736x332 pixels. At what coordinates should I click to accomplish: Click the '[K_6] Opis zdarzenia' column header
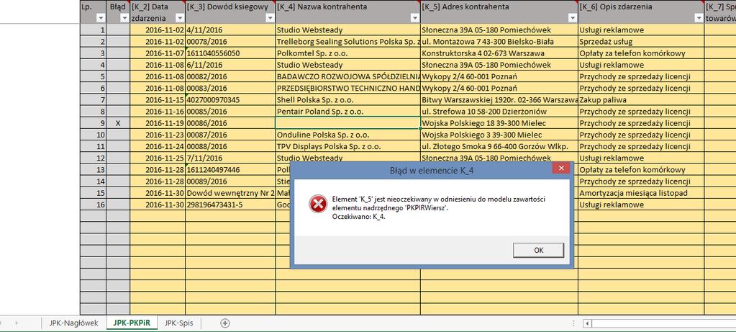point(641,12)
